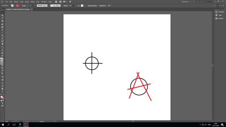Image resolution: width=226 pixels, height=127 pixels.
Task: Click the Preferences button
Action: pos(102,6)
